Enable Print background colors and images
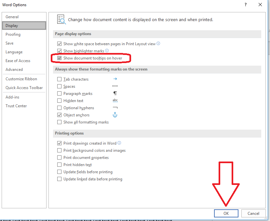Image resolution: width=270 pixels, height=221 pixels. 59,150
